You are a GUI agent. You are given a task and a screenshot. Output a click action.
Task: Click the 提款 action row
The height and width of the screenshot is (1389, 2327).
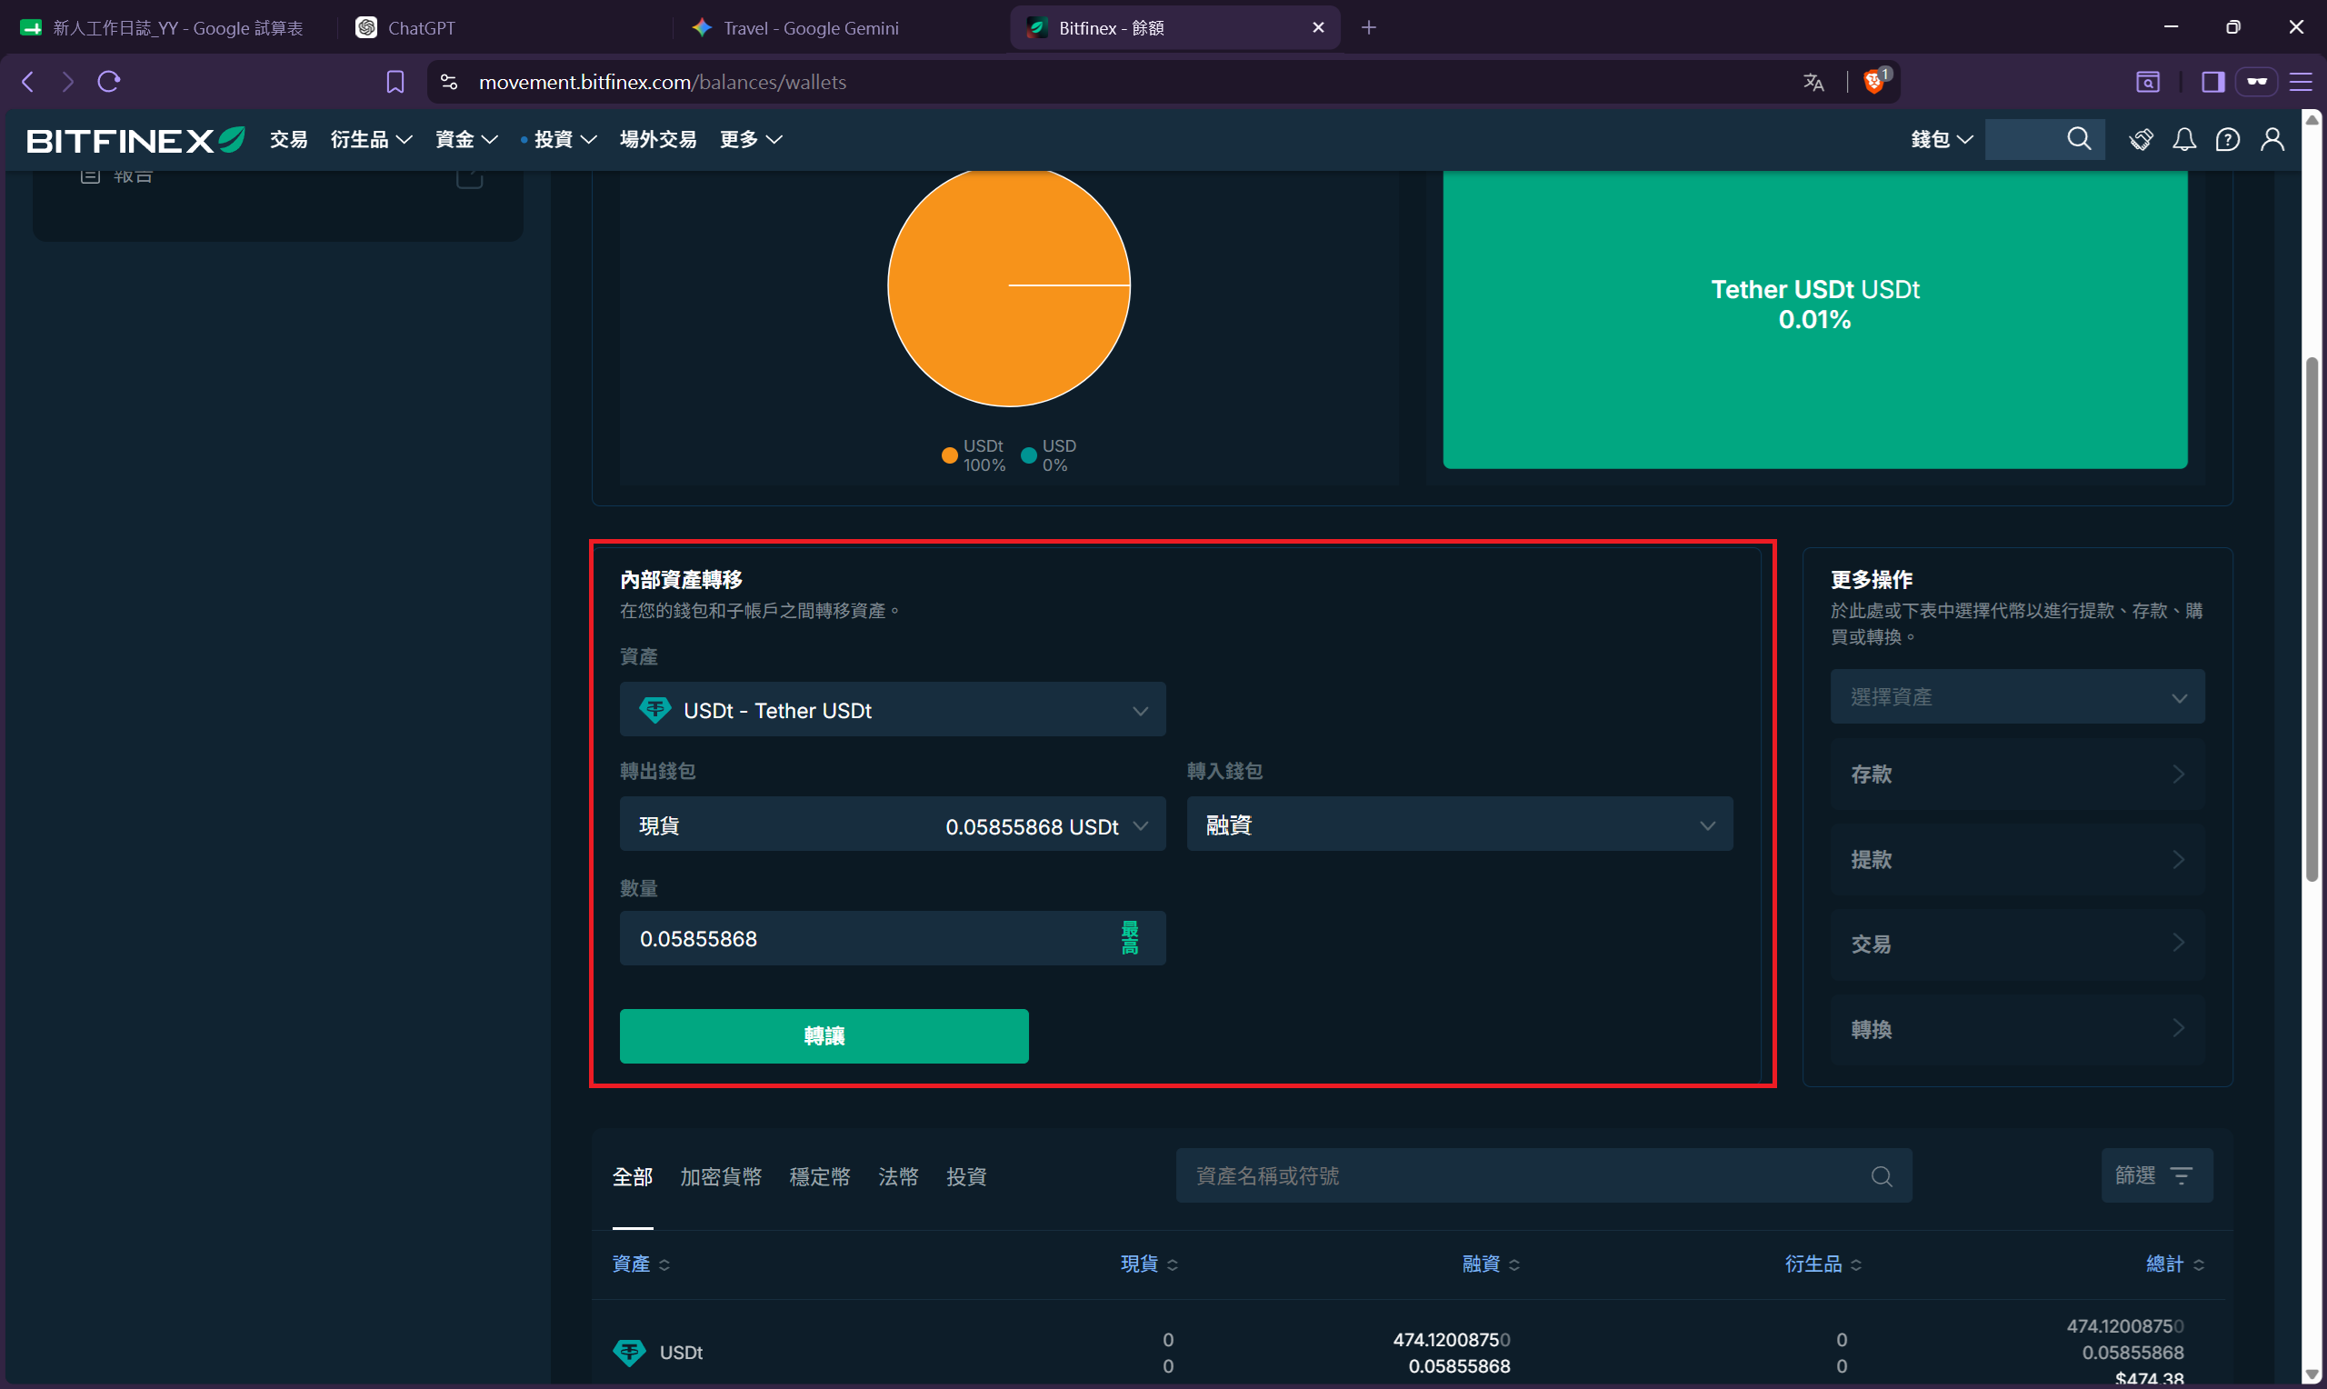[2017, 859]
